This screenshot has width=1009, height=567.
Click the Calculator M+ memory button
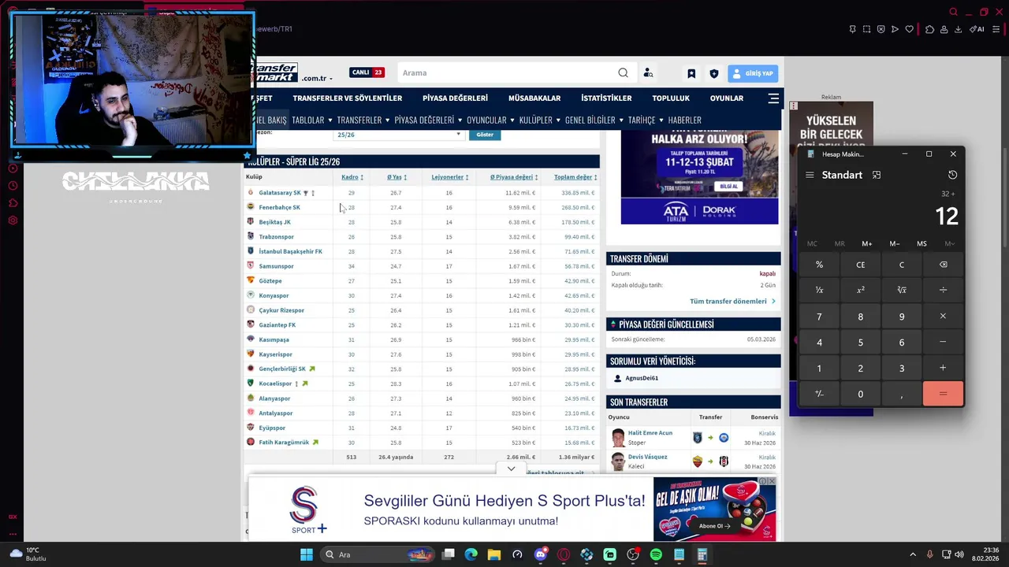(x=867, y=244)
